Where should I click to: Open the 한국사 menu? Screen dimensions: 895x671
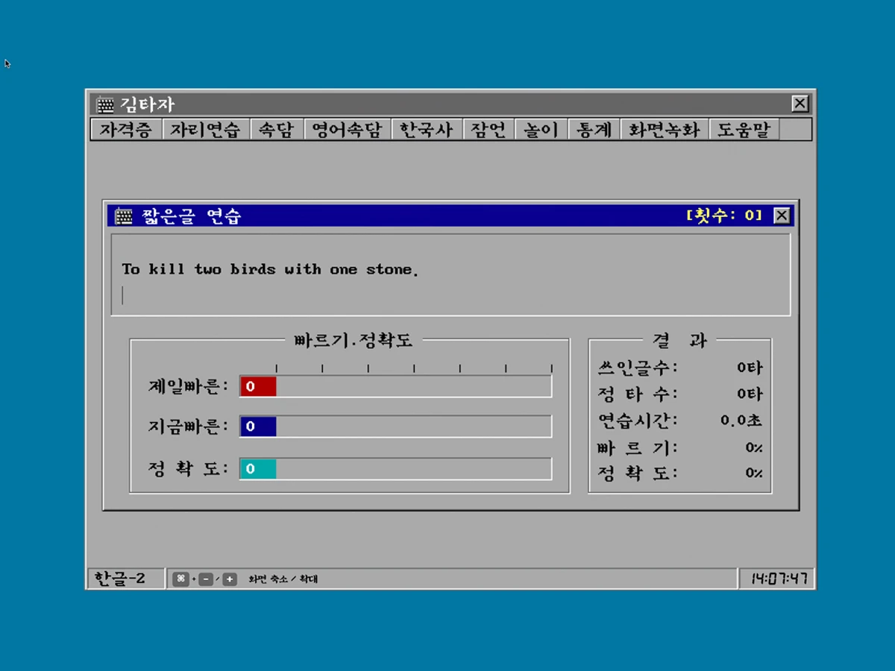click(x=427, y=129)
